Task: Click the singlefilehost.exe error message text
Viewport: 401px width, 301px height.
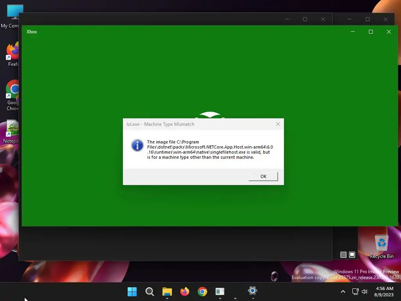Action: coord(210,149)
